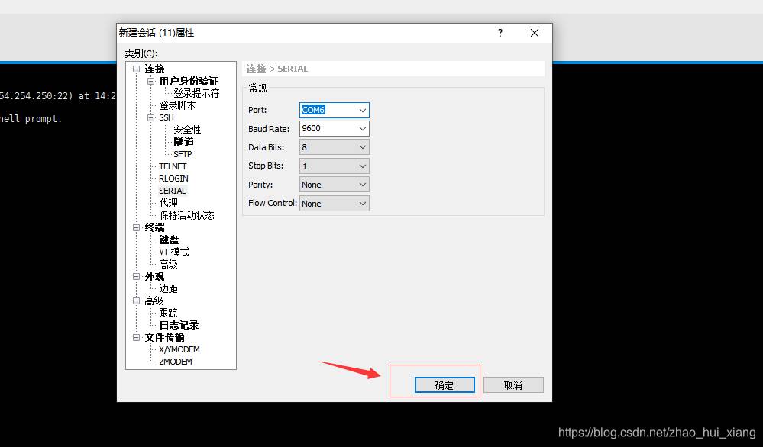Select ZMODEM tree item

175,362
